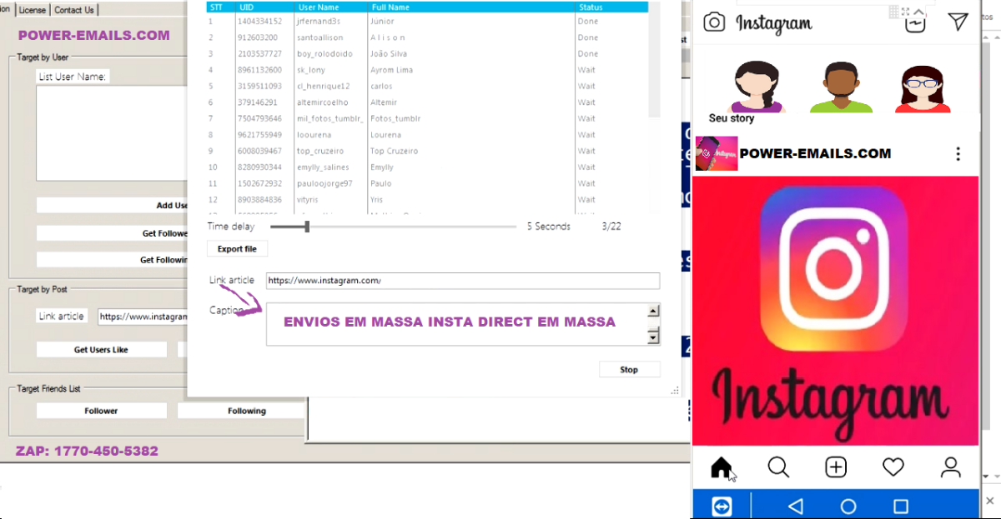
Task: Tap the new post plus icon
Action: (x=836, y=467)
